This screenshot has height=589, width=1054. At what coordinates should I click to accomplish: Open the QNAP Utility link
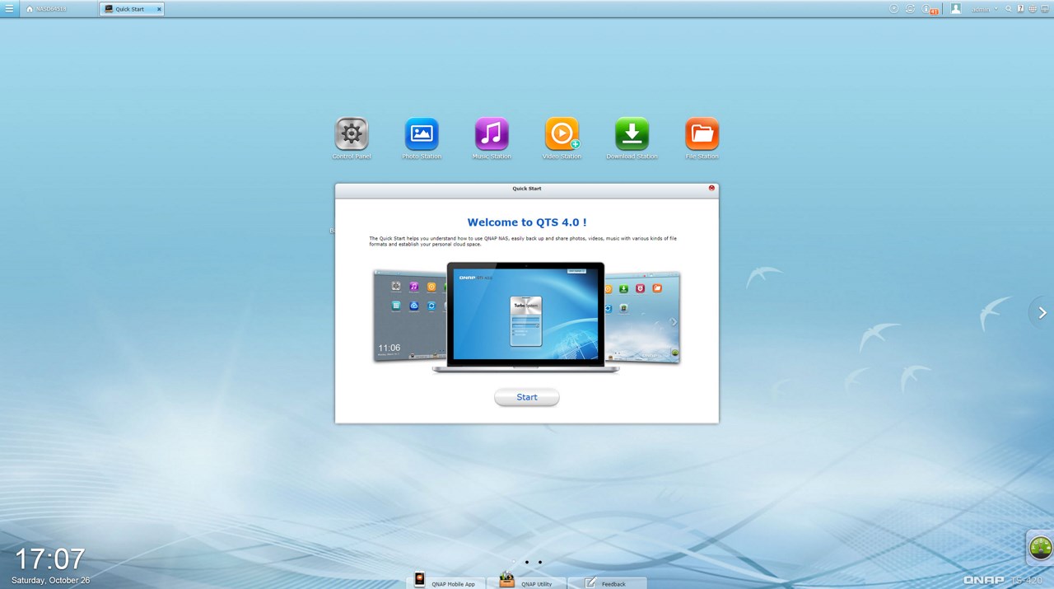[x=527, y=582]
